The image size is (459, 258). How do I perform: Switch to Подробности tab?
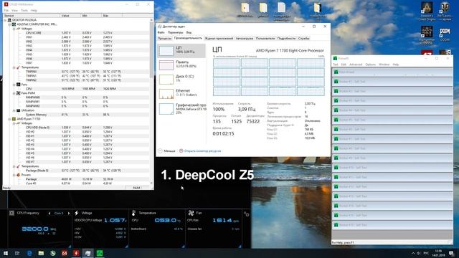tap(287, 38)
